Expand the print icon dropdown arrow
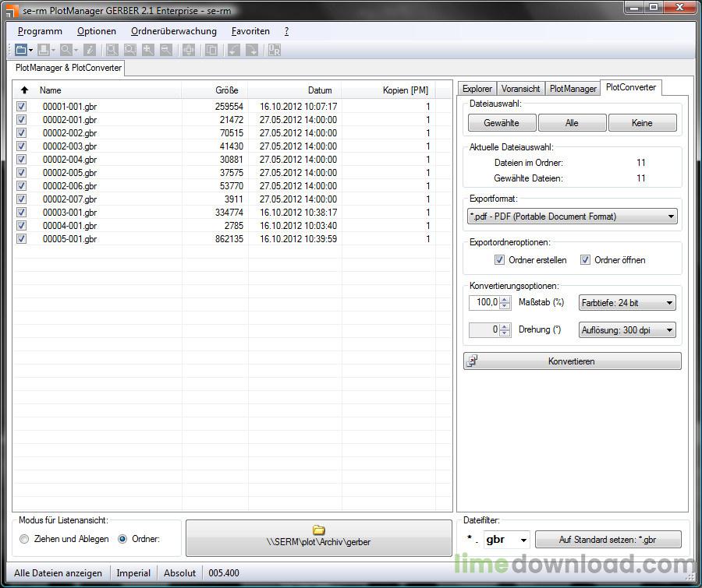 [x=53, y=50]
